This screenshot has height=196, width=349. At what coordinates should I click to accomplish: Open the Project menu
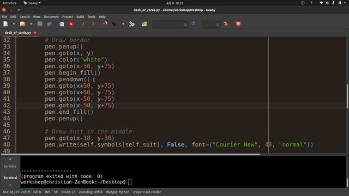pos(68,17)
